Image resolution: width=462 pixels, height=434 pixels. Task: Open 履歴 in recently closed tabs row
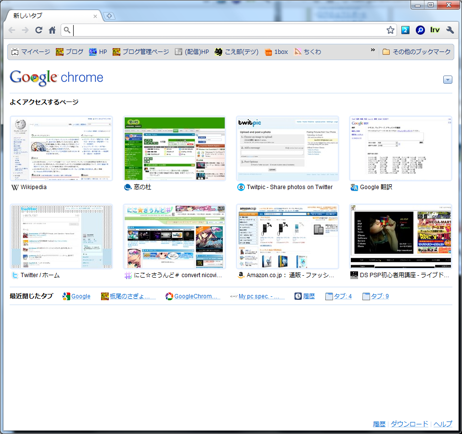click(305, 296)
